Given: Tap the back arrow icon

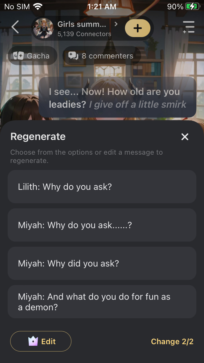Looking at the screenshot, I should pyautogui.click(x=15, y=27).
